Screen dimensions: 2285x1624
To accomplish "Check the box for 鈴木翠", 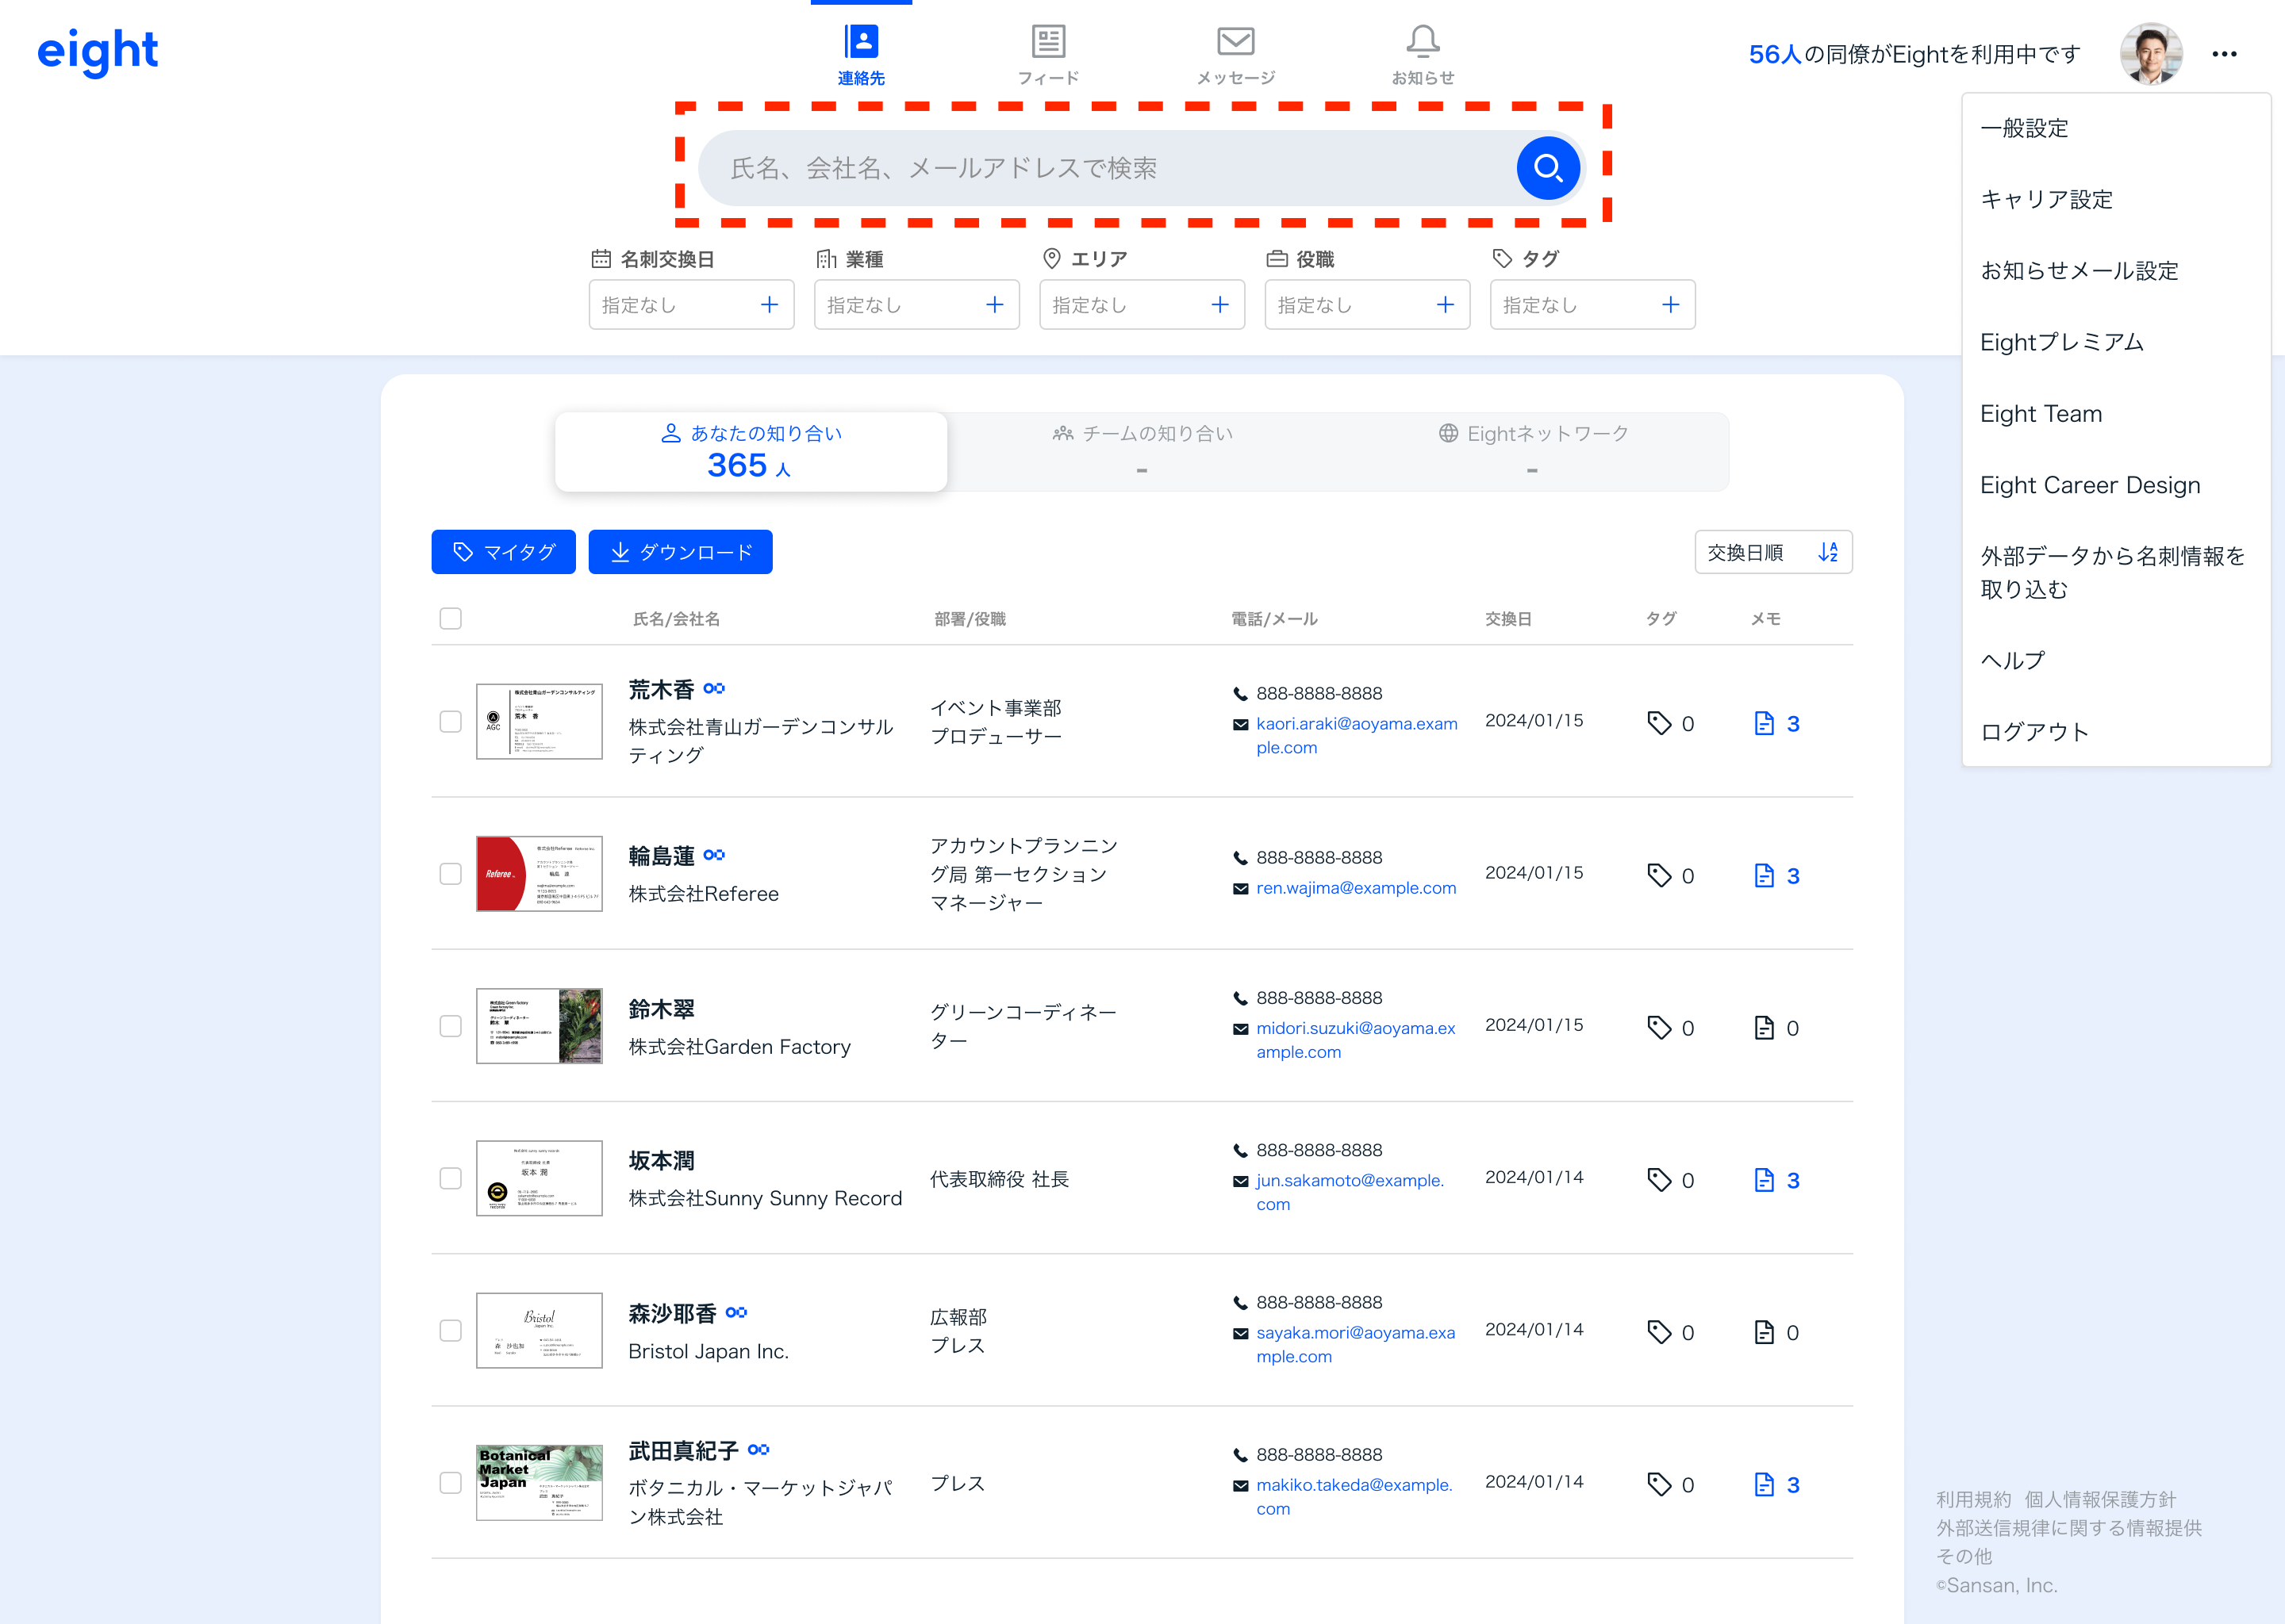I will (450, 1026).
